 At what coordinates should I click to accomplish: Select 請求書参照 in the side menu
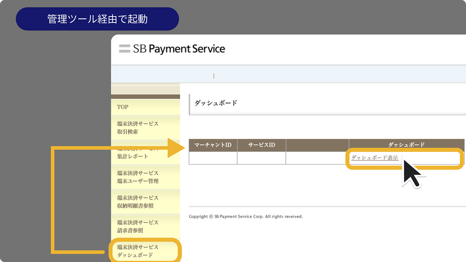pyautogui.click(x=138, y=227)
